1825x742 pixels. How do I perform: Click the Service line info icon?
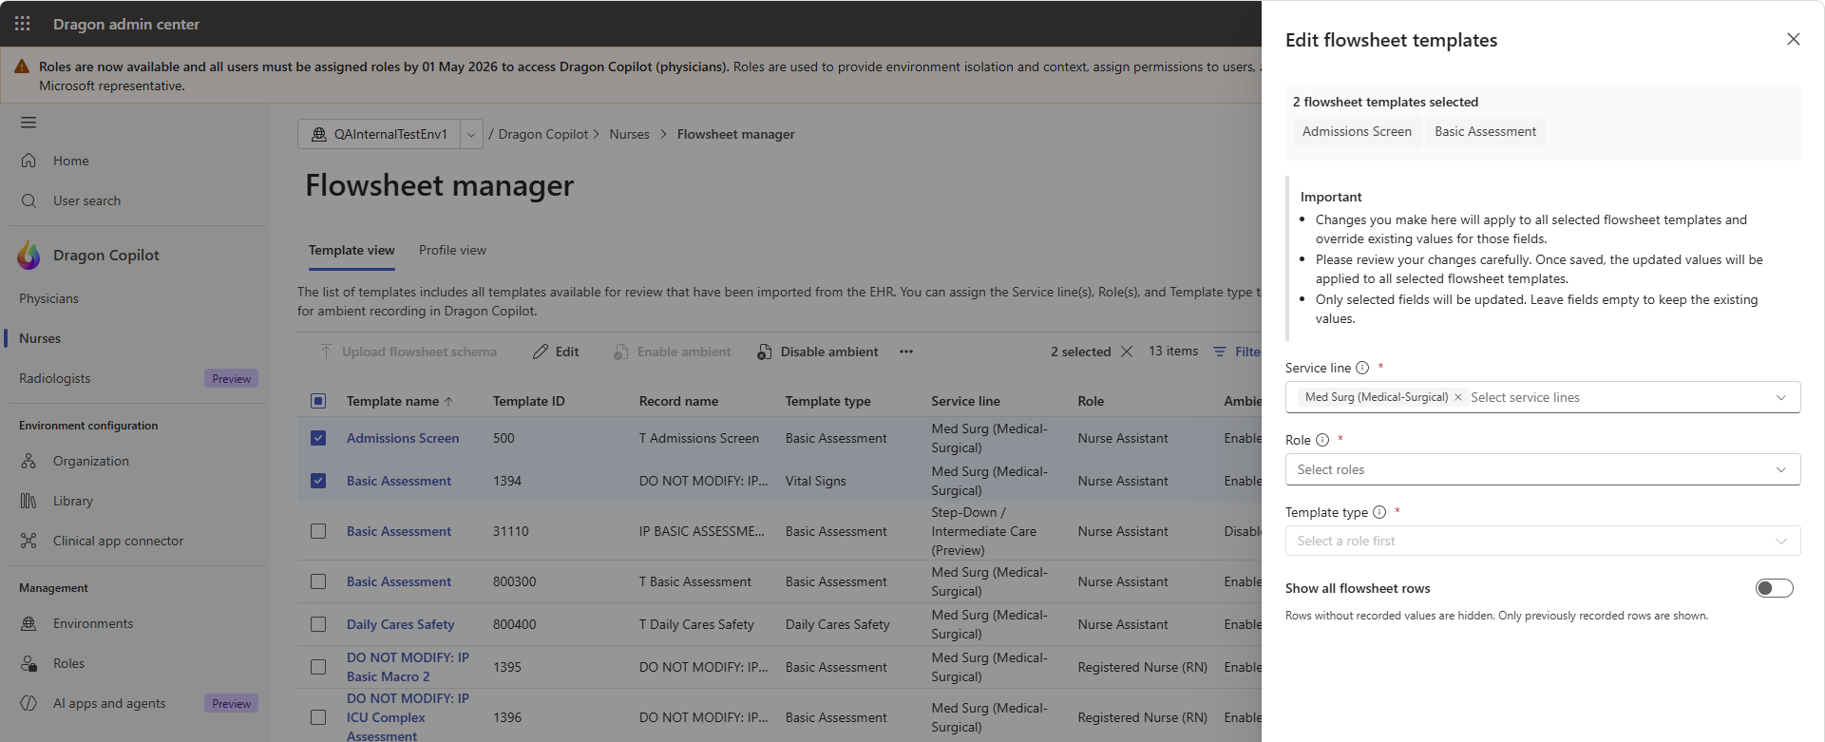point(1362,368)
